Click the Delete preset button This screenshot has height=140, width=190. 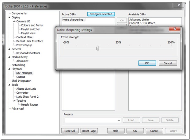[x=170, y=120]
